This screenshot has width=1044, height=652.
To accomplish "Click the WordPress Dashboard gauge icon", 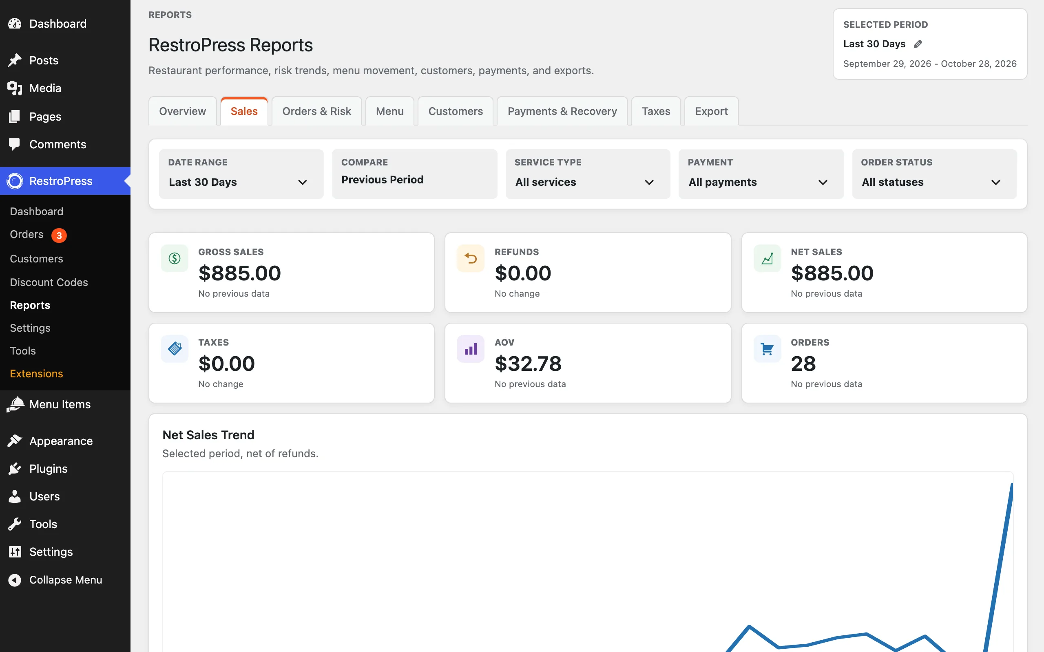I will click(15, 24).
